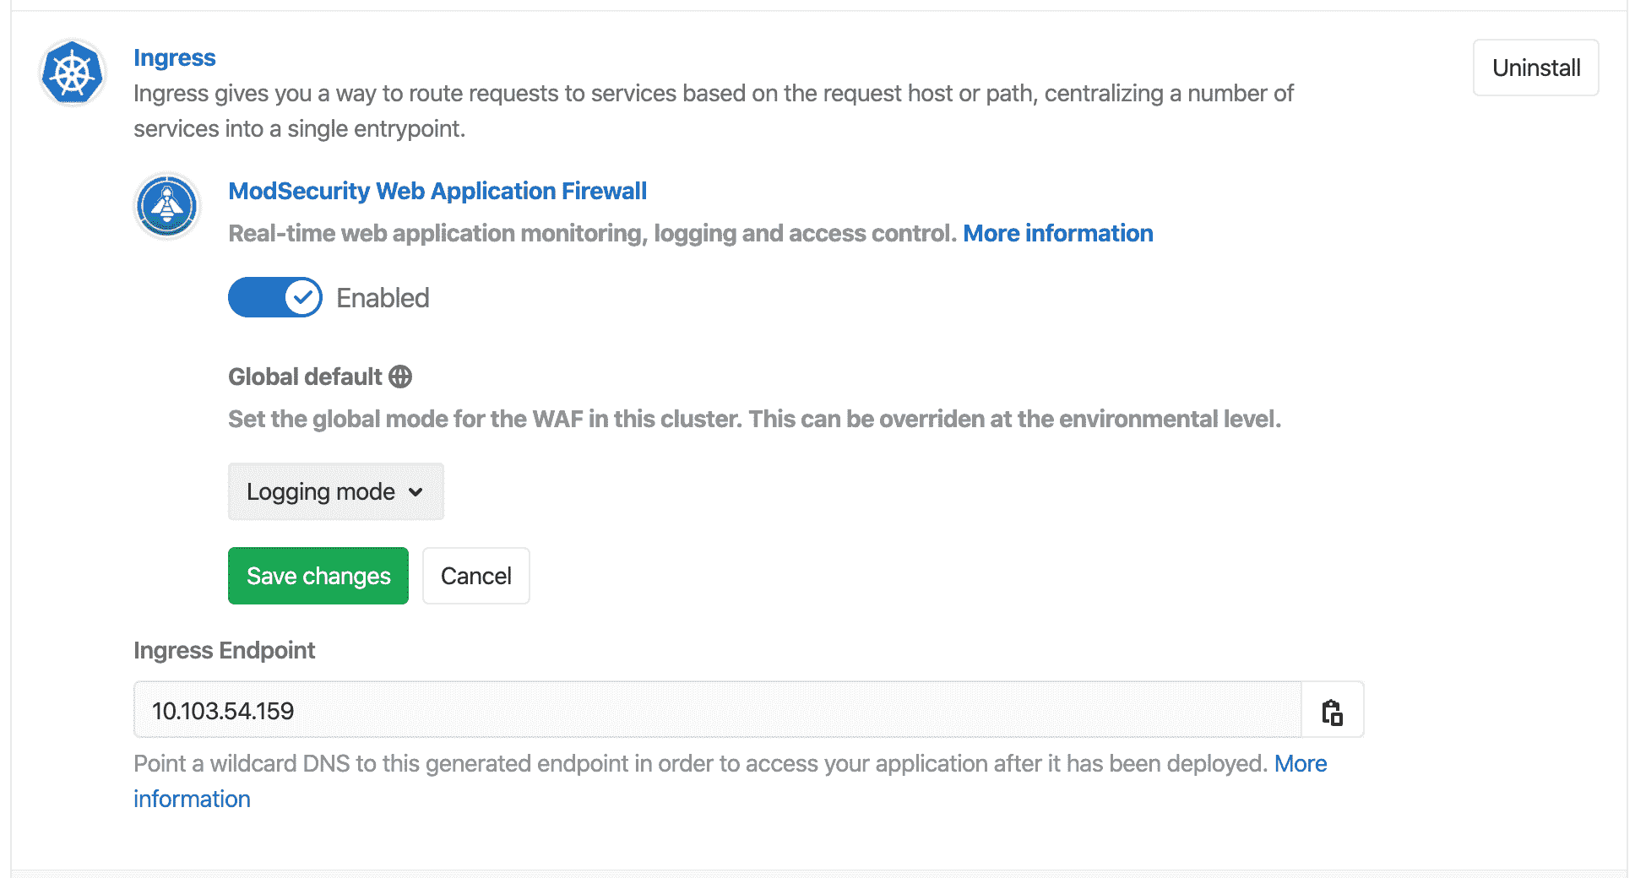Open More information link for ModSecurity

(x=1057, y=233)
